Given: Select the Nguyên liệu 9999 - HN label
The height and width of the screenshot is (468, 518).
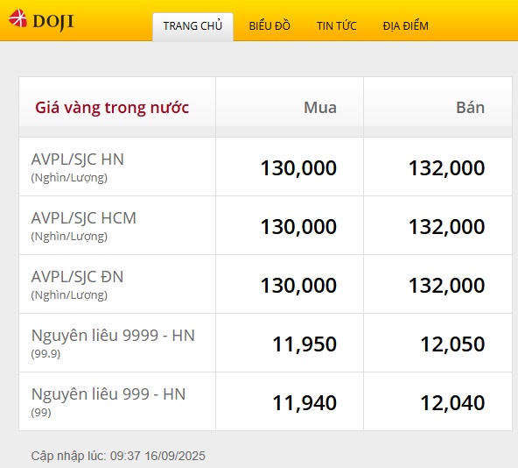Looking at the screenshot, I should coord(113,336).
